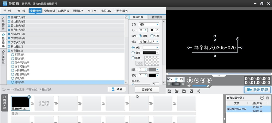Open existing project with folder icon
The image size is (272, 123).
pyautogui.click(x=177, y=91)
